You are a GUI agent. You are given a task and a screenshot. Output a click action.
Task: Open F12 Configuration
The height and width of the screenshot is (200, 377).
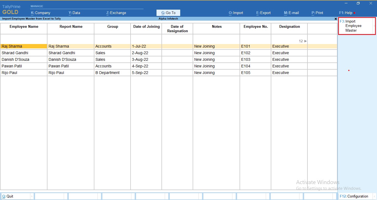point(354,196)
